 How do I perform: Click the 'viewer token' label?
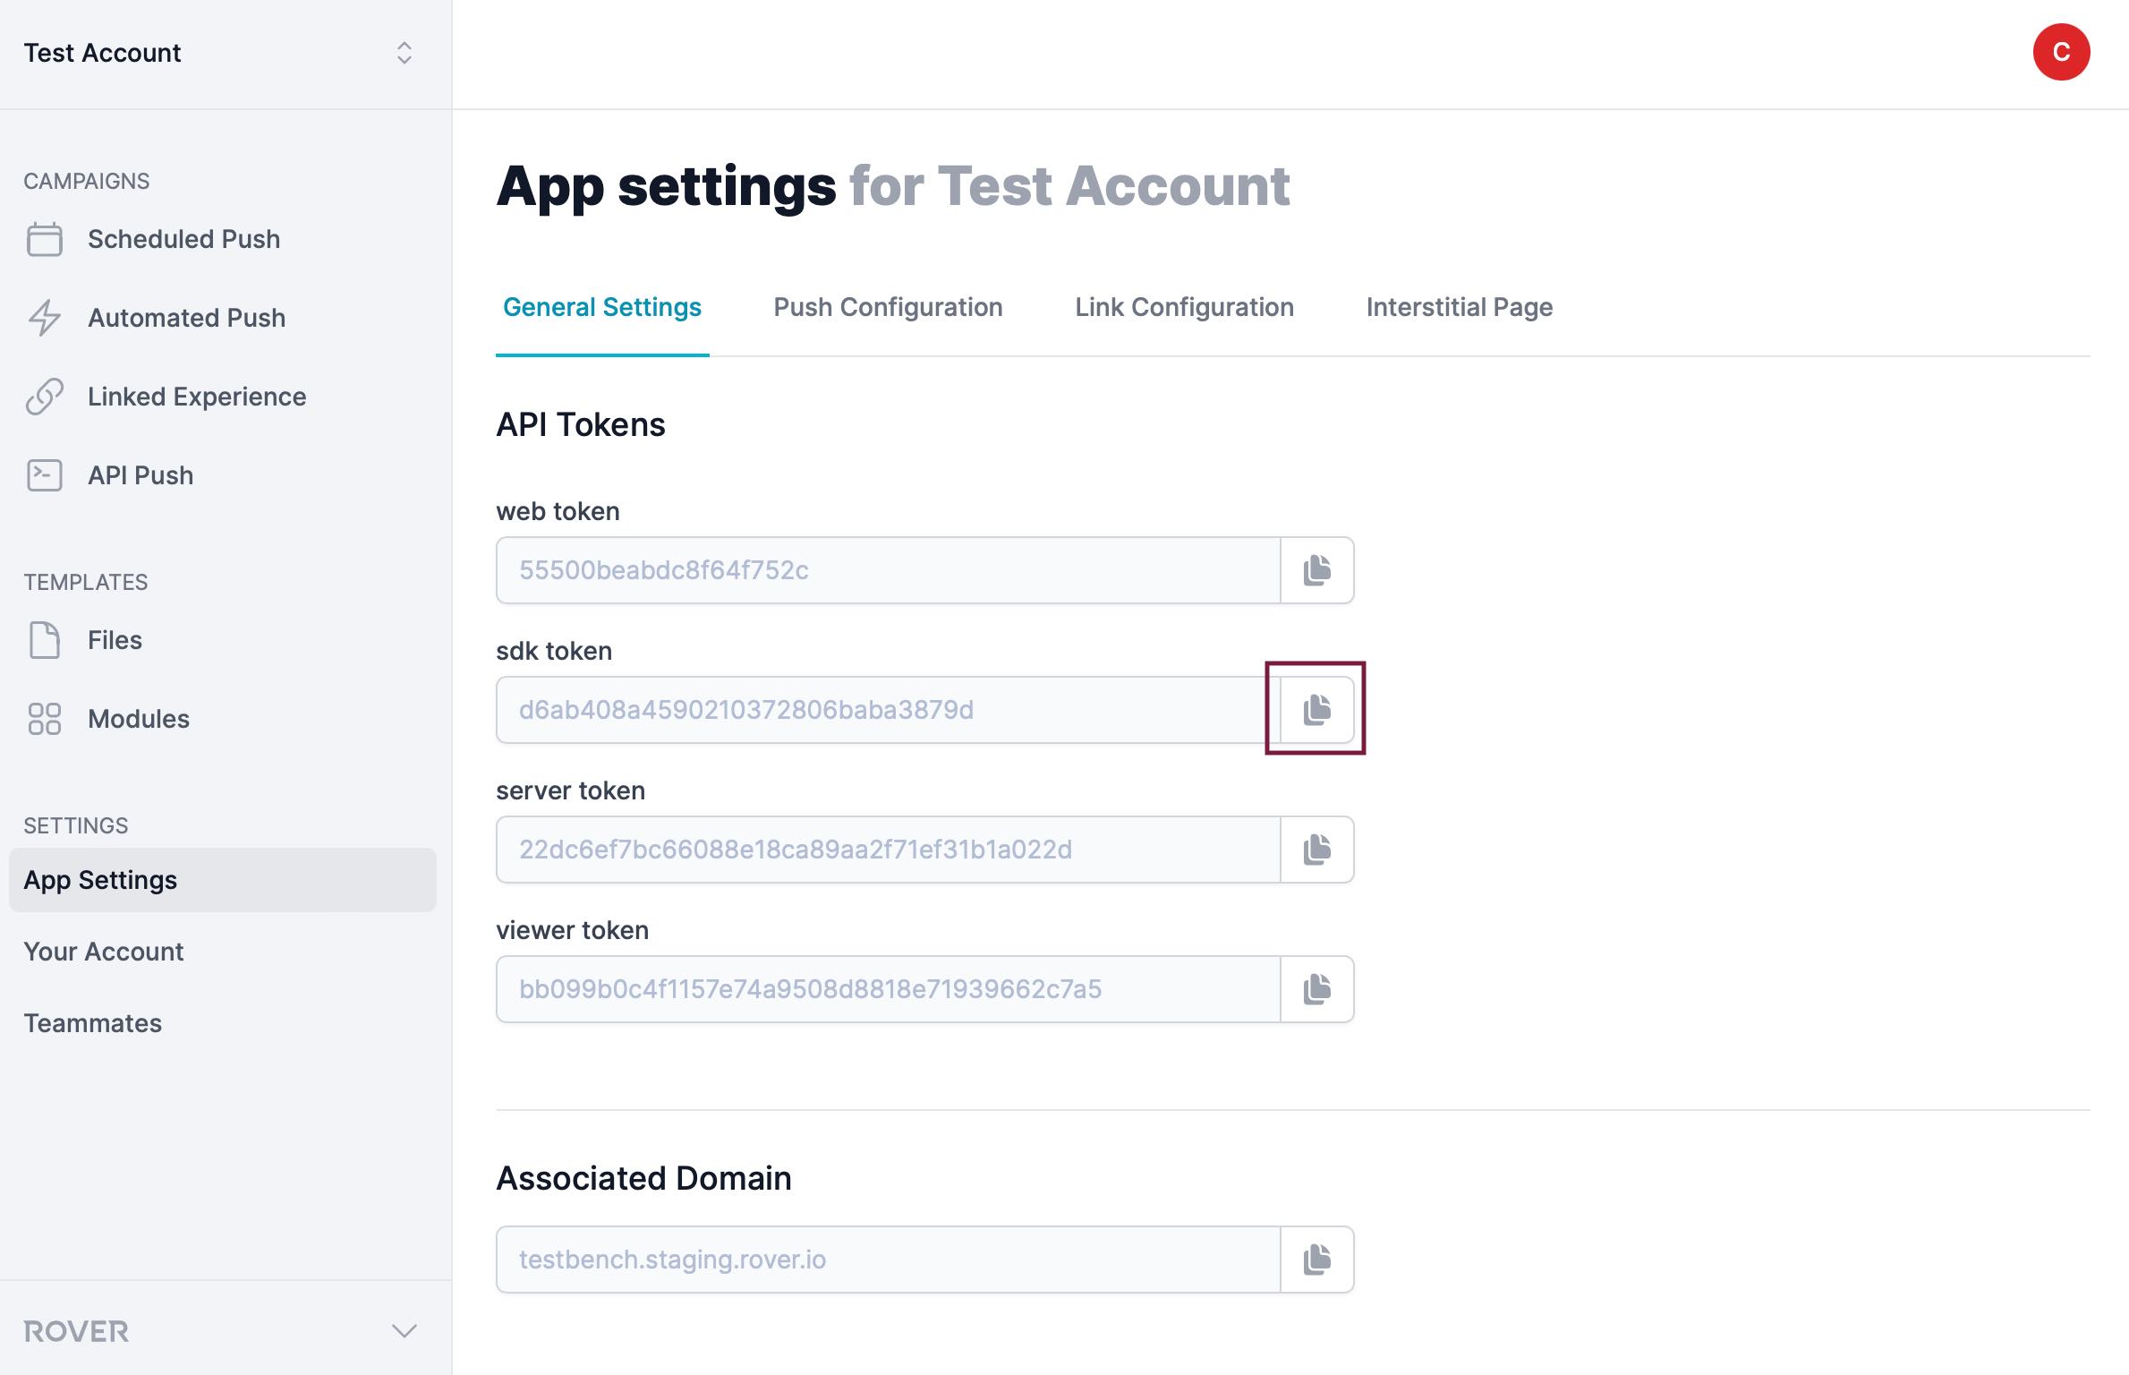click(x=573, y=930)
